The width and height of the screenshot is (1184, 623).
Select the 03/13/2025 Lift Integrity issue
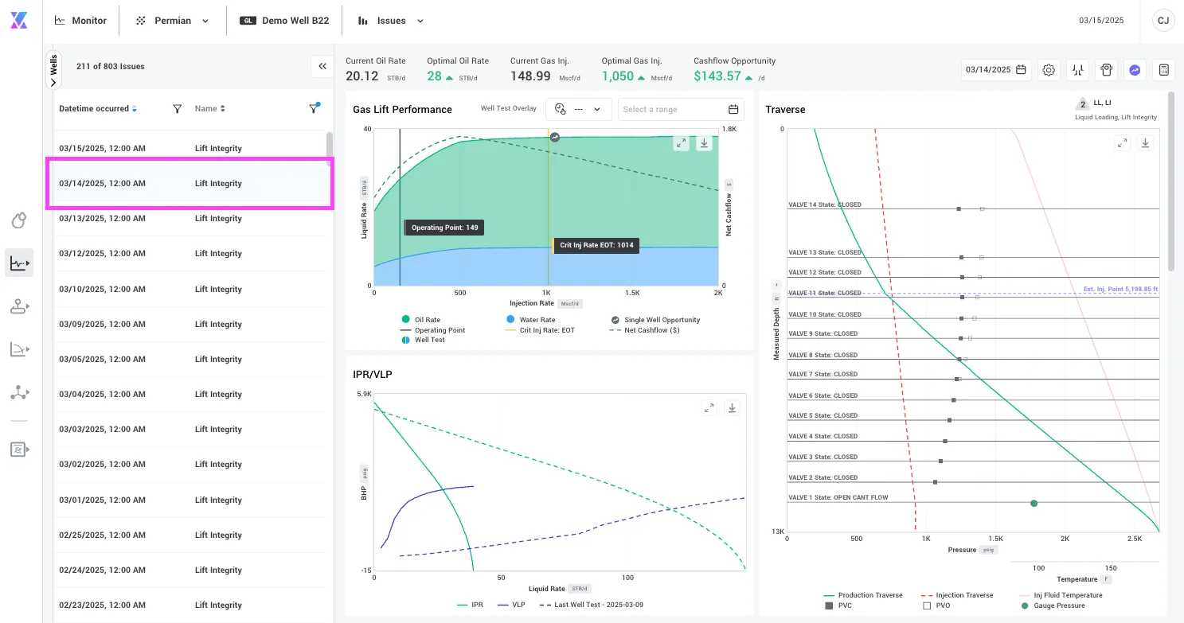pyautogui.click(x=190, y=218)
